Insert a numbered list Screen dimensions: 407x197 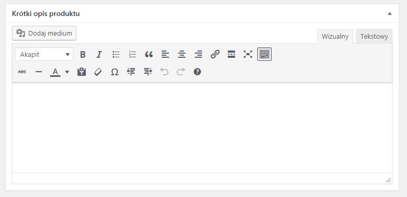point(132,54)
